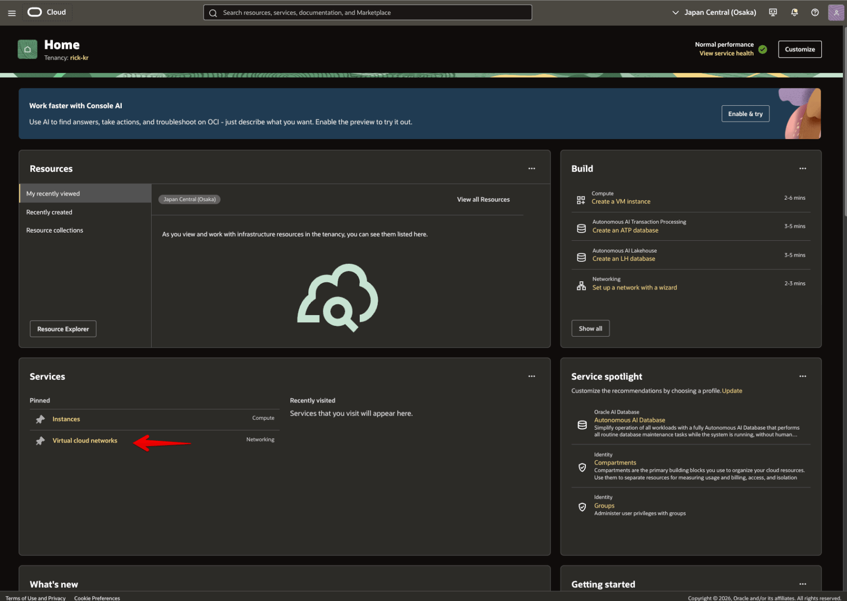Click the Create a VM instance compute icon
Image resolution: width=847 pixels, height=601 pixels.
(x=581, y=200)
